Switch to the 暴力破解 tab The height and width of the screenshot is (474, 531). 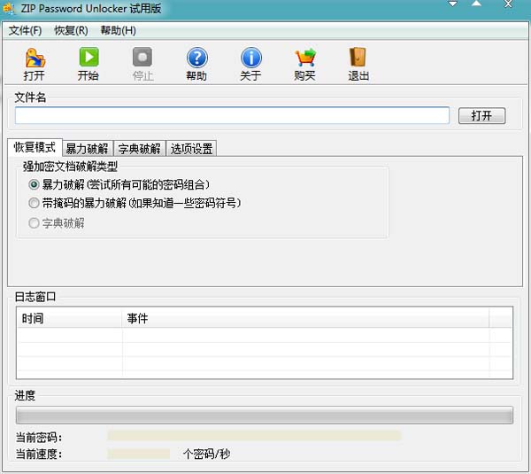(x=87, y=148)
